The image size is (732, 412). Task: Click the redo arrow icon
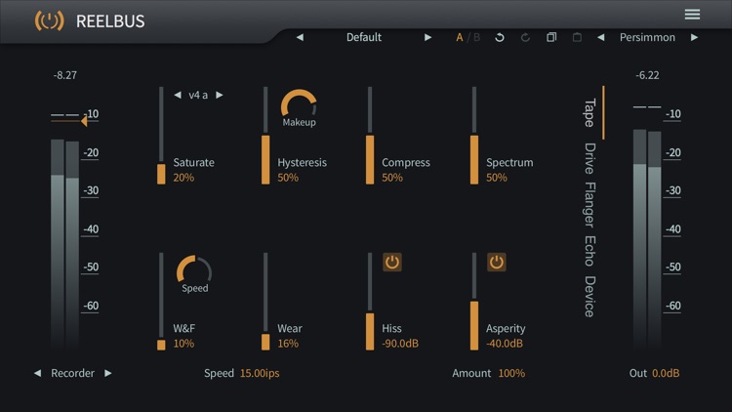(x=525, y=37)
